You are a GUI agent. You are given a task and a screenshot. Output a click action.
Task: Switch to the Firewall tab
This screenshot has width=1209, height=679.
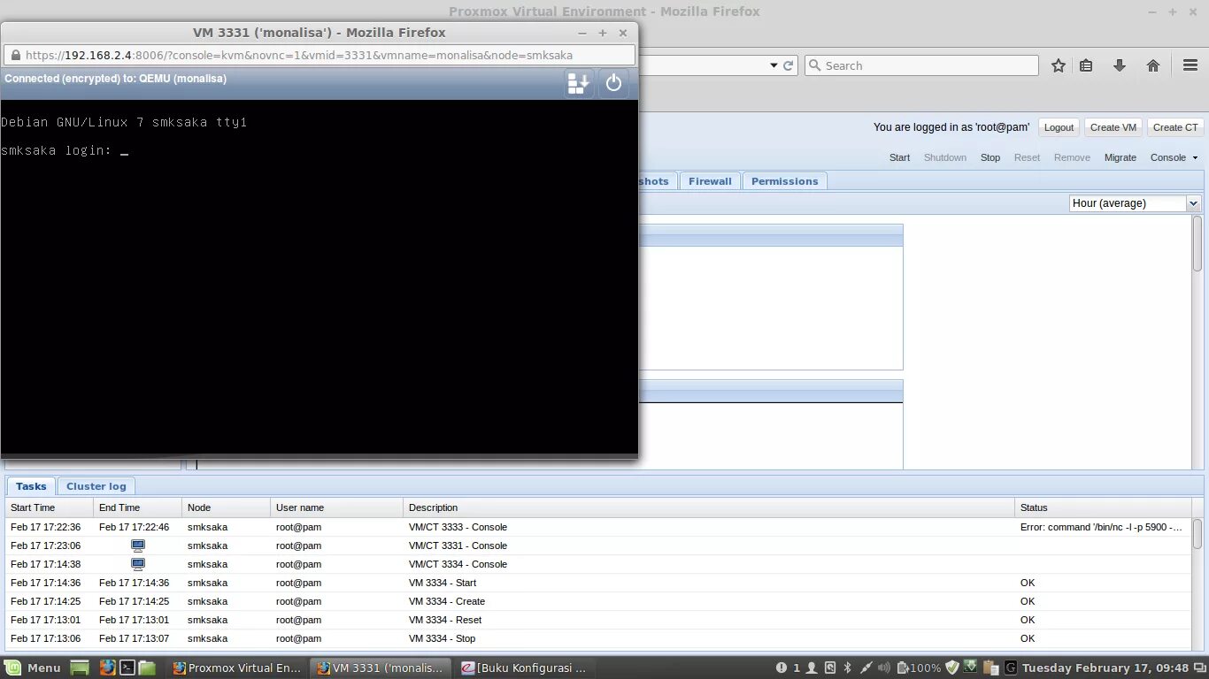(710, 181)
